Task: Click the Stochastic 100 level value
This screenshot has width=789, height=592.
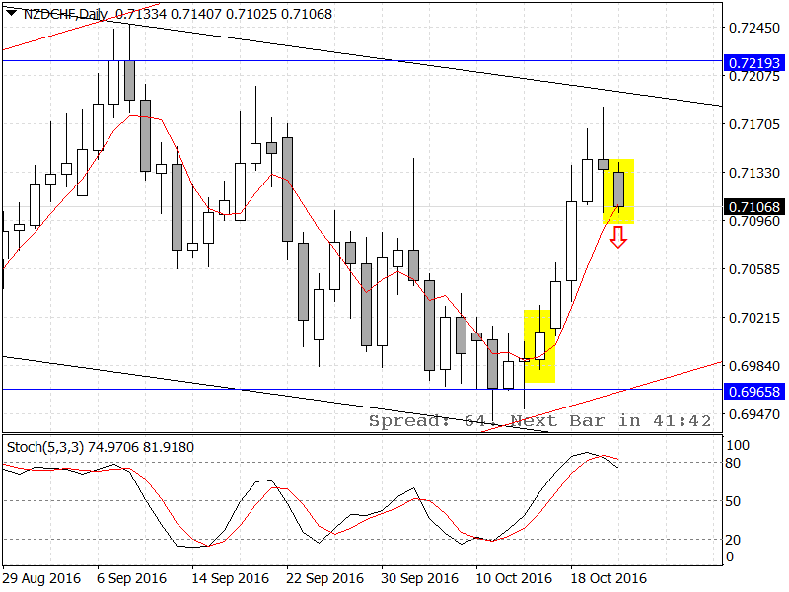Action: (738, 445)
